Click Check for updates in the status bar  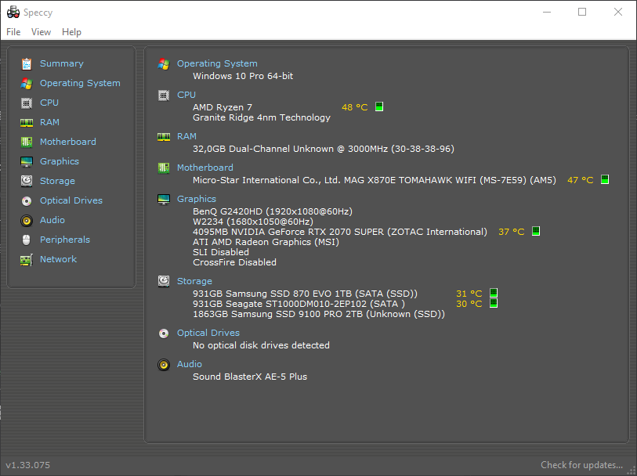(x=581, y=465)
